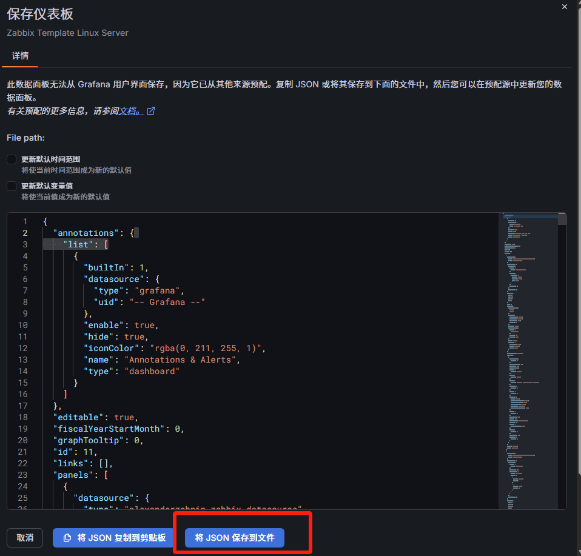Click the 取消 button
Image resolution: width=581 pixels, height=556 pixels.
click(25, 538)
